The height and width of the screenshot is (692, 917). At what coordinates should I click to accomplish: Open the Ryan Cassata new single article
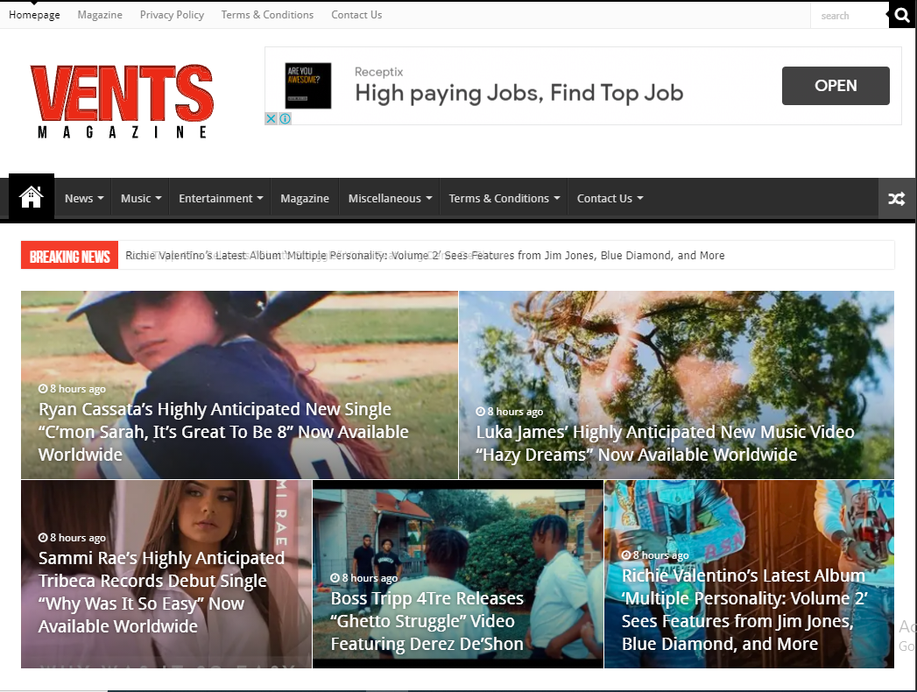(x=223, y=432)
